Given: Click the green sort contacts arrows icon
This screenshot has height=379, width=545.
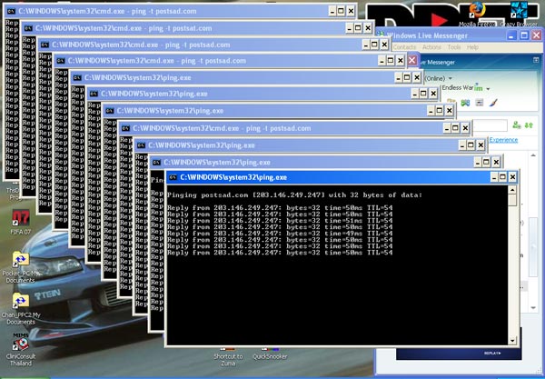Looking at the screenshot, I should tap(529, 125).
